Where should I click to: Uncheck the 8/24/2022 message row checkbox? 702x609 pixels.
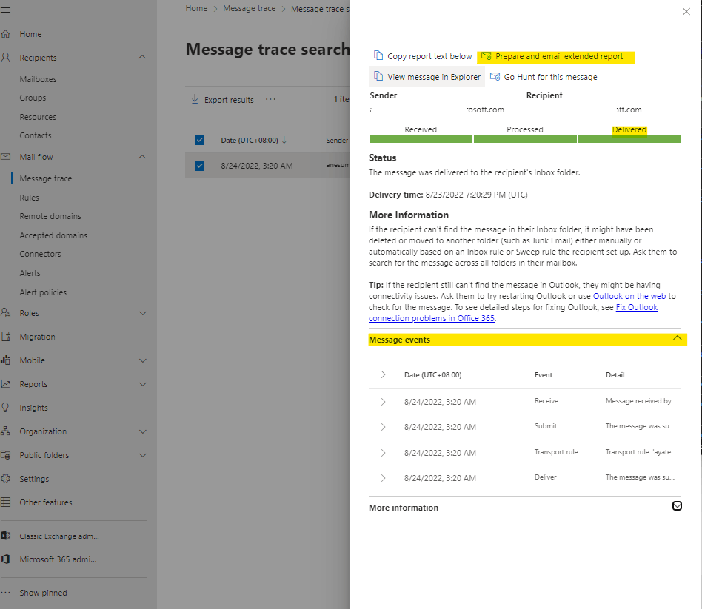[199, 165]
